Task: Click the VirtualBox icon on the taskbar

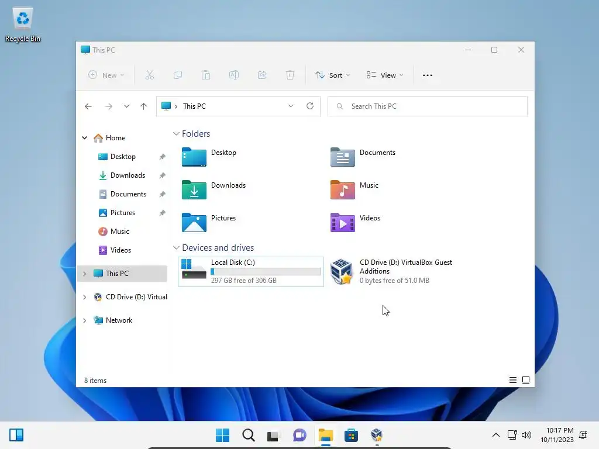Action: pos(377,435)
